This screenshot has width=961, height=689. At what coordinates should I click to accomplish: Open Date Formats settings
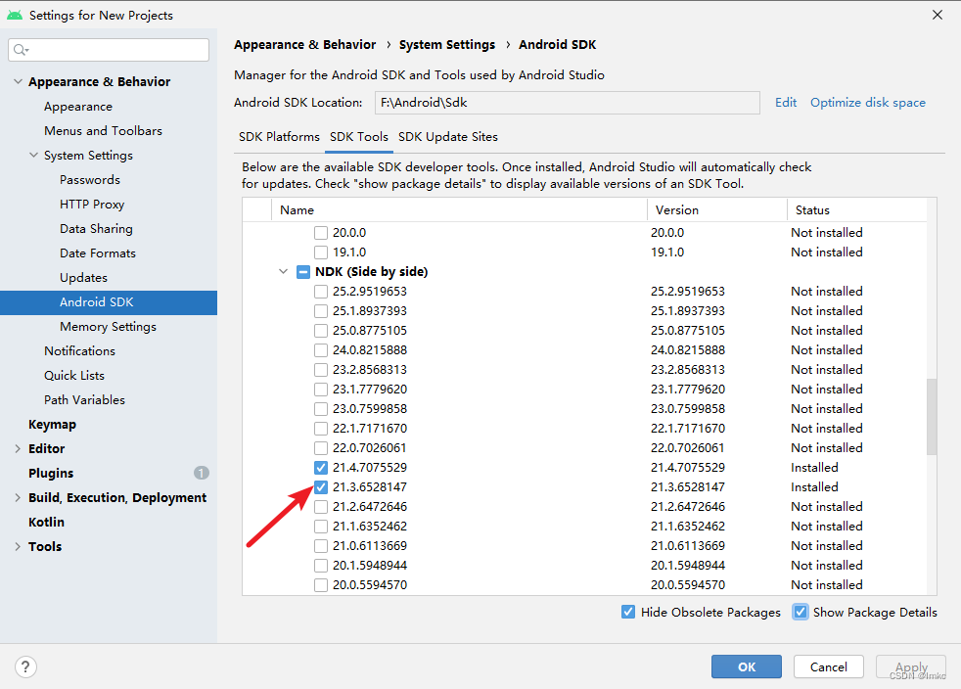(x=98, y=253)
